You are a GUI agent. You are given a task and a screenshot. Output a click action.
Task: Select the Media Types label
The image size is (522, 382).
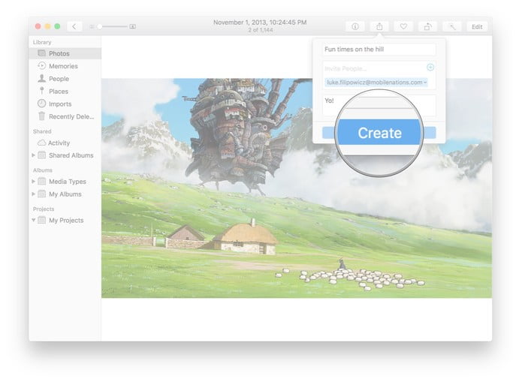point(68,182)
